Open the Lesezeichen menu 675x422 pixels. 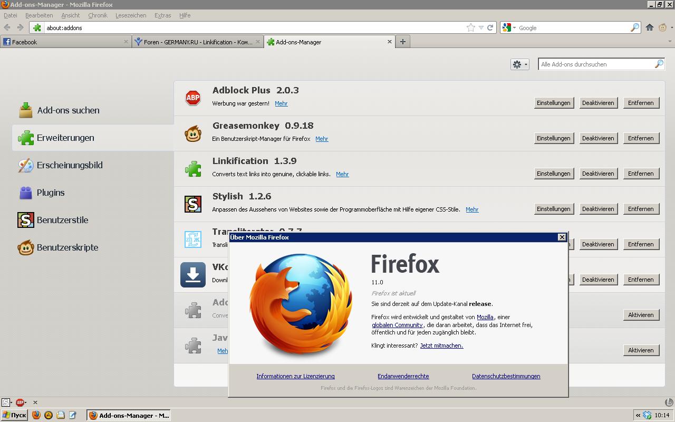tap(131, 15)
